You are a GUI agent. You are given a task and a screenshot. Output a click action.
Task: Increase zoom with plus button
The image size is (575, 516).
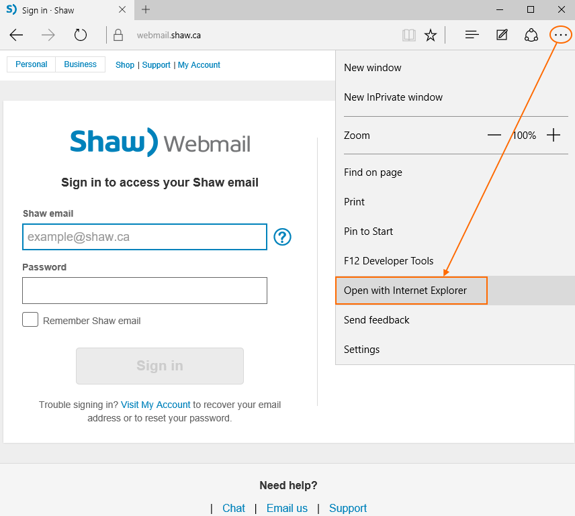pyautogui.click(x=554, y=135)
